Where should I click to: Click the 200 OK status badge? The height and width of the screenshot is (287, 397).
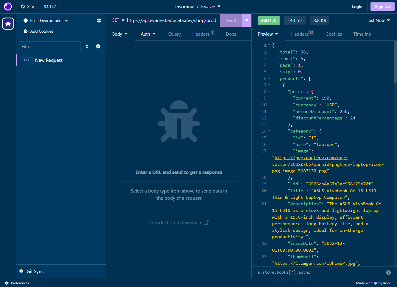point(268,20)
